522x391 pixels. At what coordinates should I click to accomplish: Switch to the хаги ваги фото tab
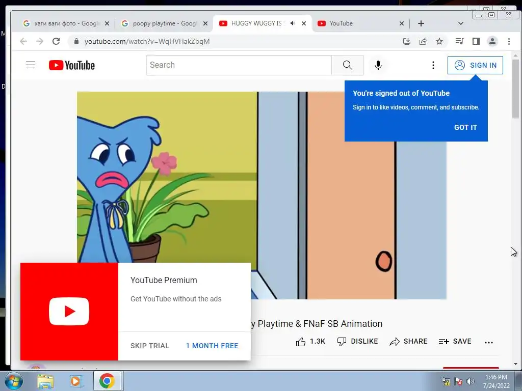[x=65, y=23]
